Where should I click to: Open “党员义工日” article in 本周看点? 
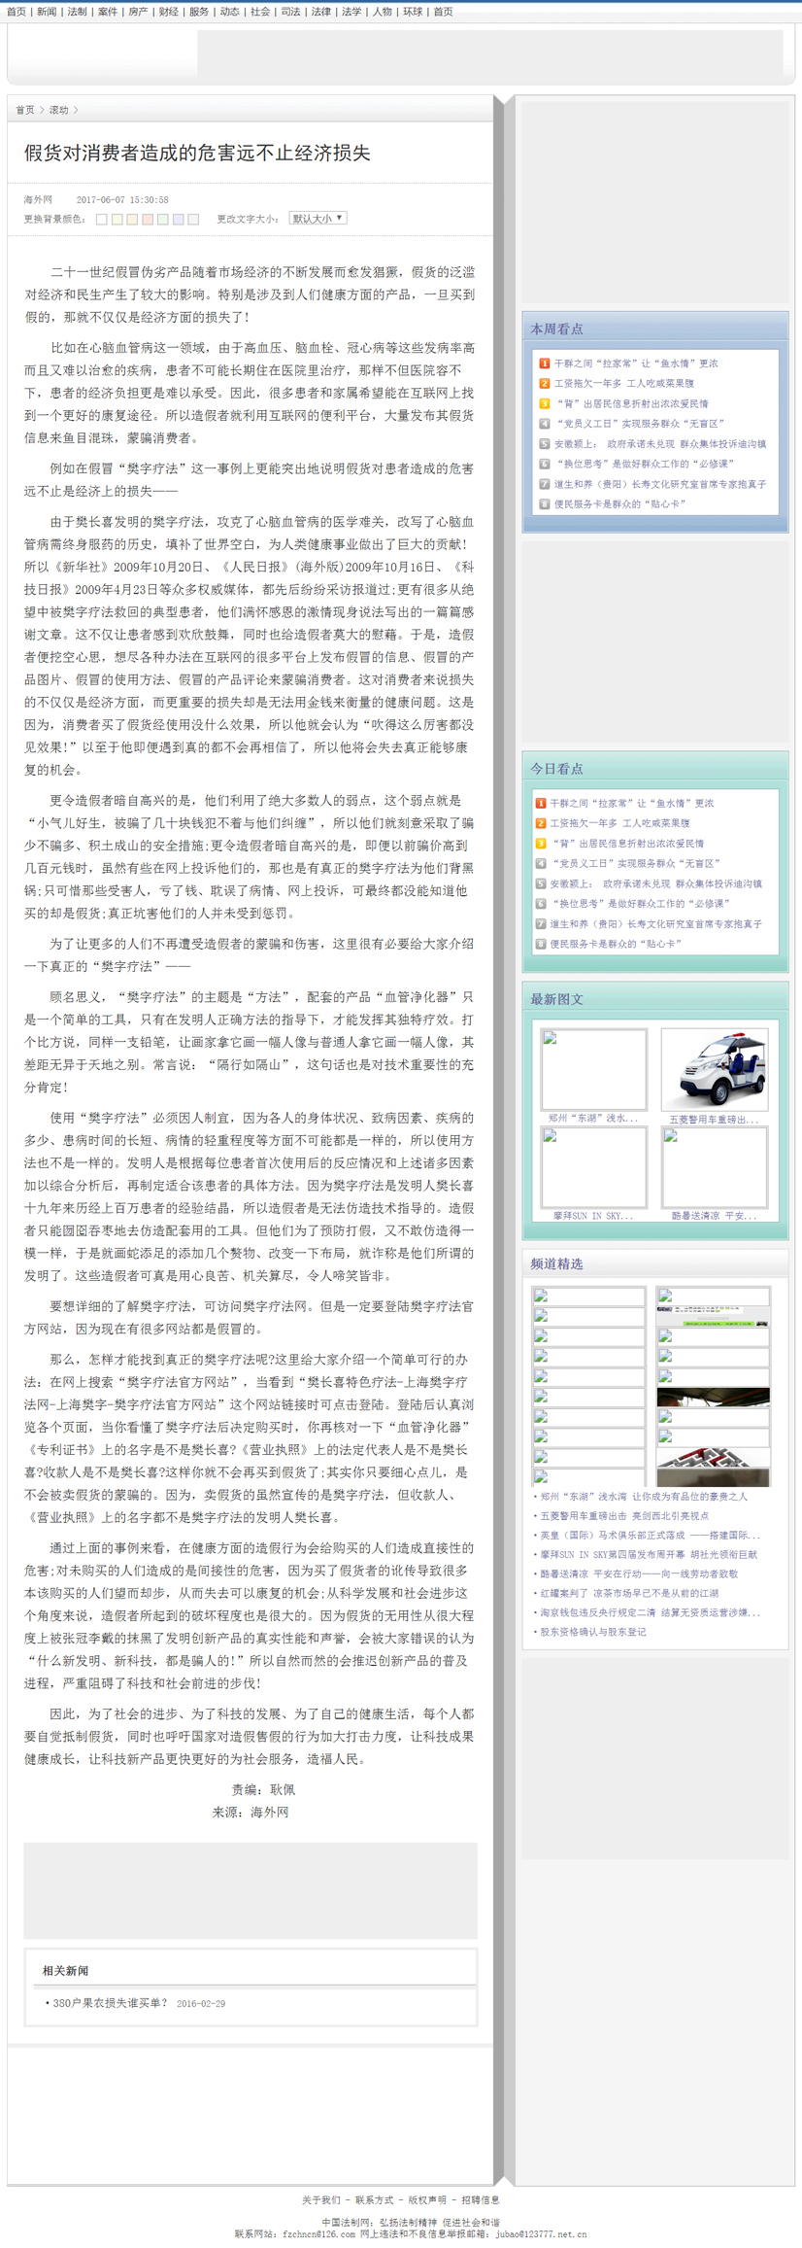pyautogui.click(x=640, y=424)
